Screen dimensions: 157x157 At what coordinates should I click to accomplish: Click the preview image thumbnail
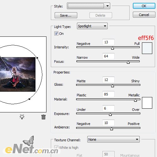pos(18,74)
